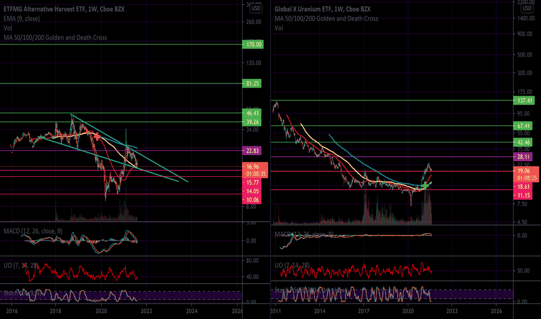Click the 2023 time axis label
Image resolution: width=541 pixels, height=319 pixels.
click(452, 311)
